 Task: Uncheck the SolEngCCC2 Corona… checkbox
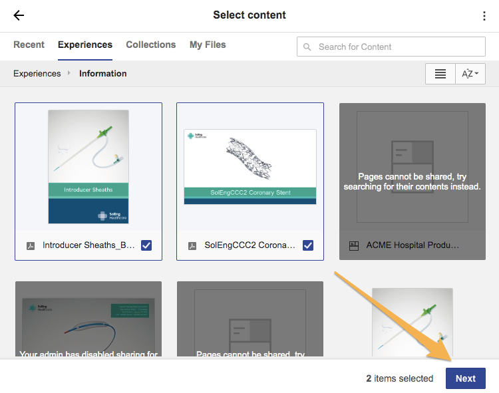[308, 245]
